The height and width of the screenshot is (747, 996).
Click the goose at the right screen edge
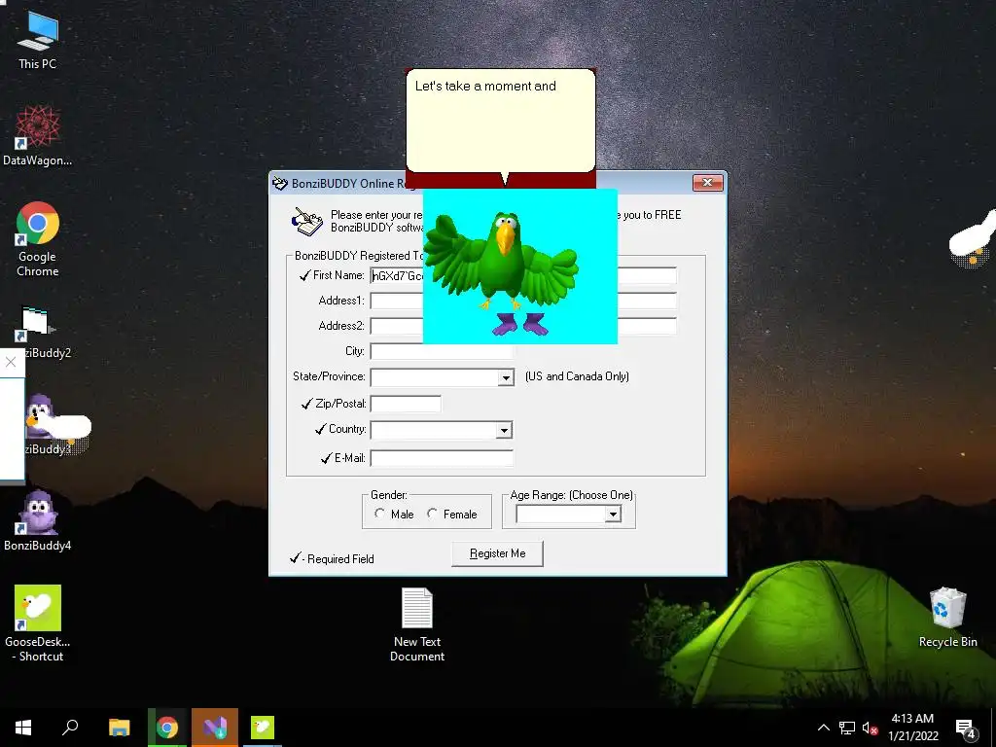[x=973, y=241]
